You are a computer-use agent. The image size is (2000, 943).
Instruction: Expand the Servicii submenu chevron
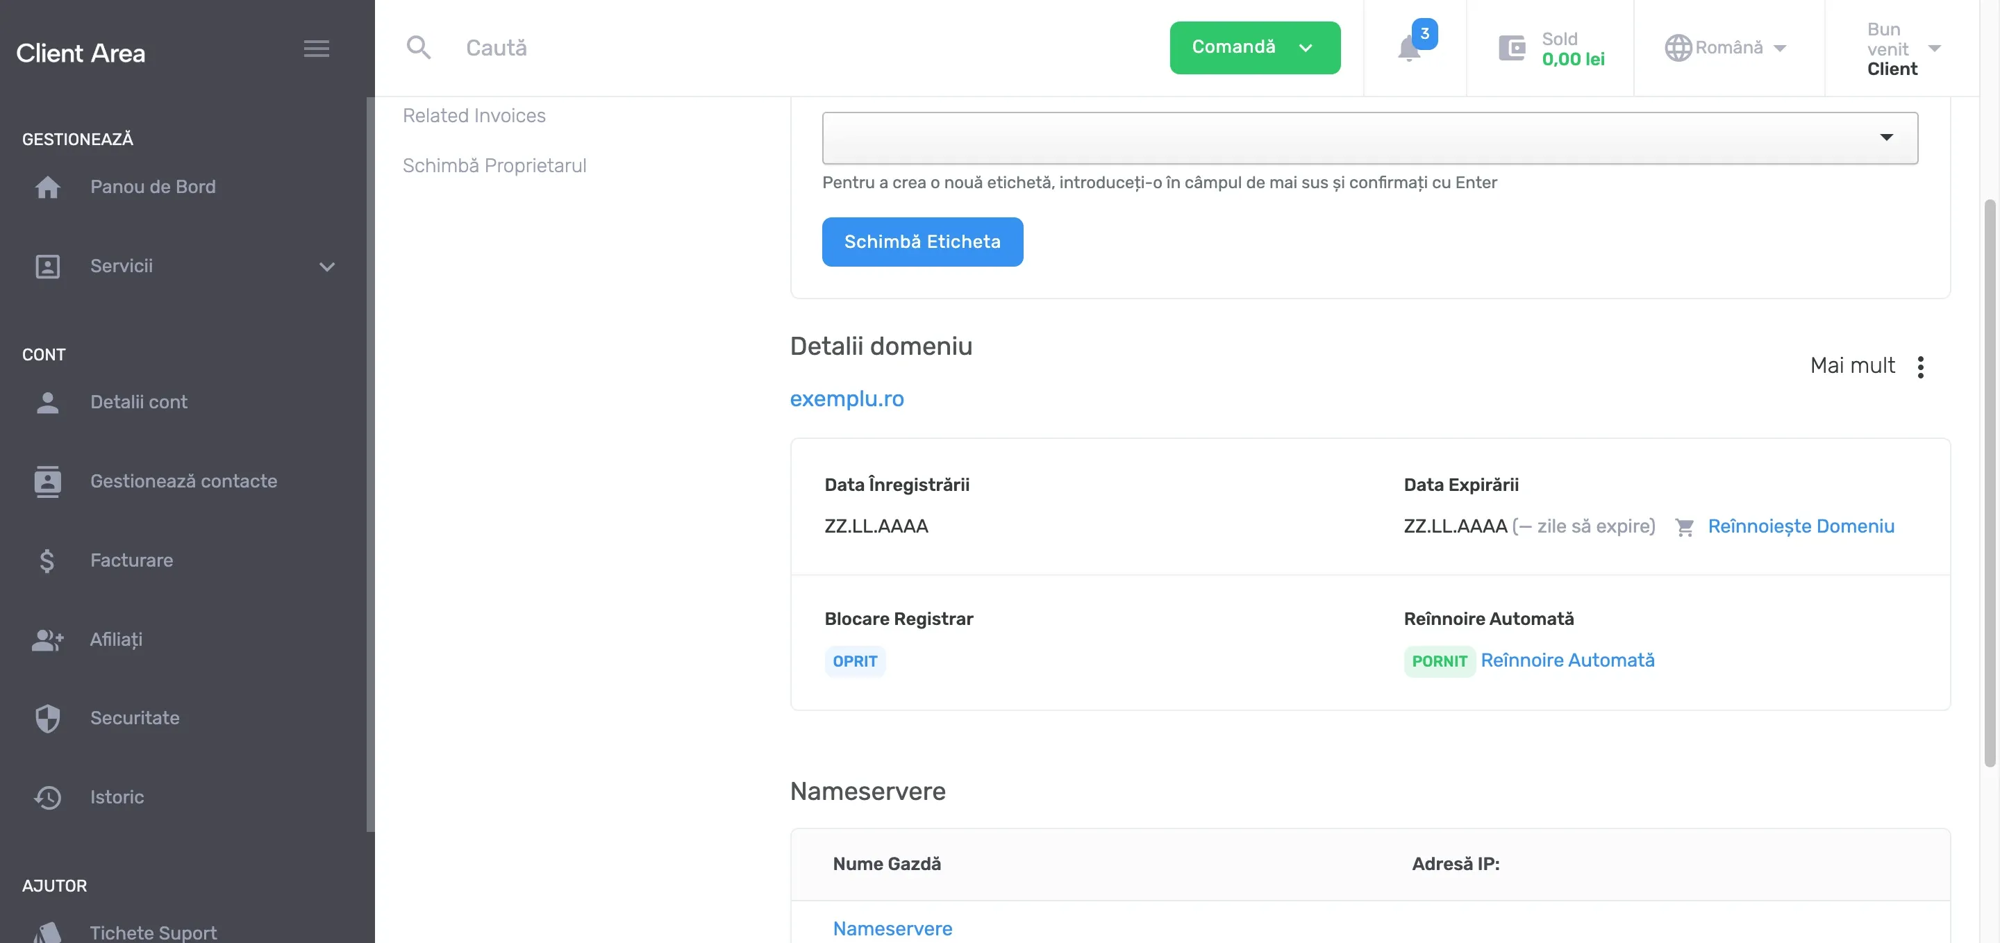point(327,266)
